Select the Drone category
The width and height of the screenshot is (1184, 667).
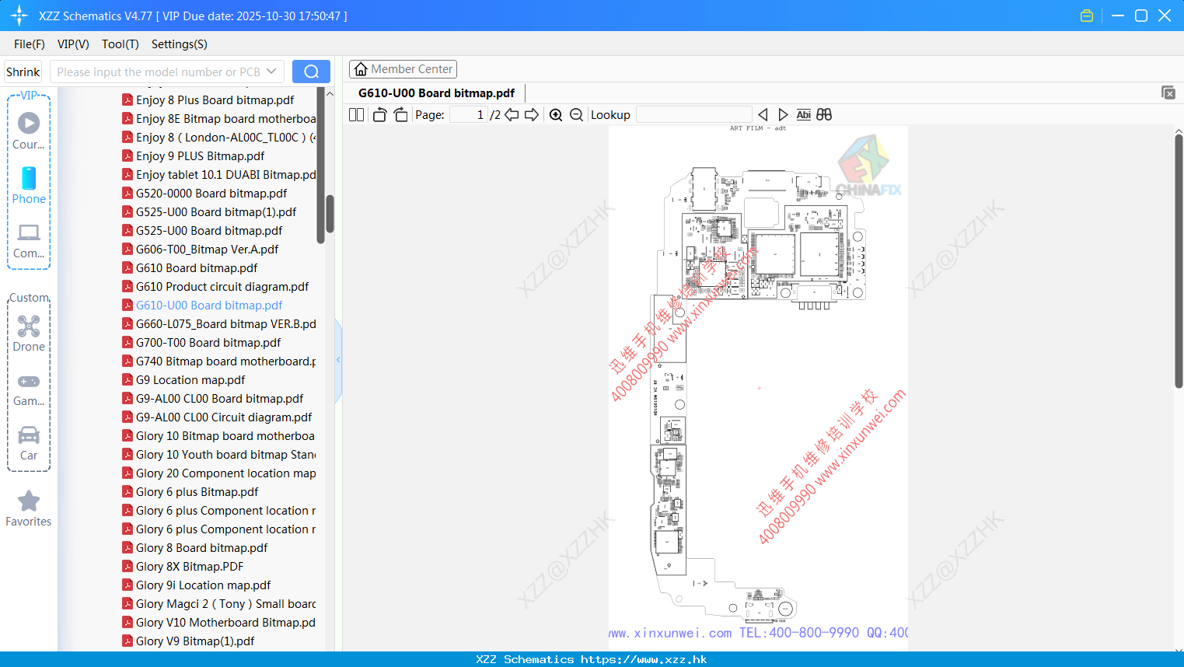coord(29,333)
